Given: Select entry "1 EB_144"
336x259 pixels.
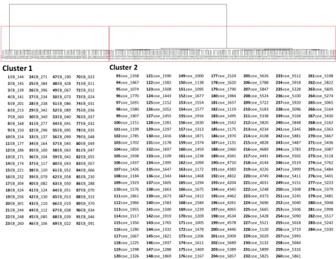Looking at the screenshot, I should [16, 77].
